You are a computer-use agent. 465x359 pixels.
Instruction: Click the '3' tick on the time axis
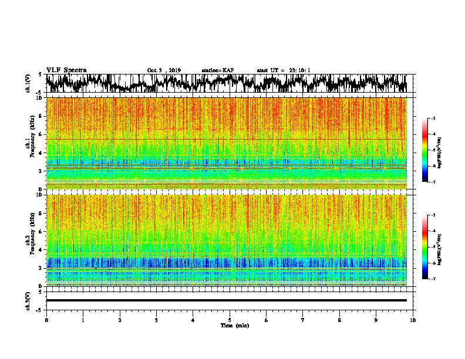click(x=156, y=320)
